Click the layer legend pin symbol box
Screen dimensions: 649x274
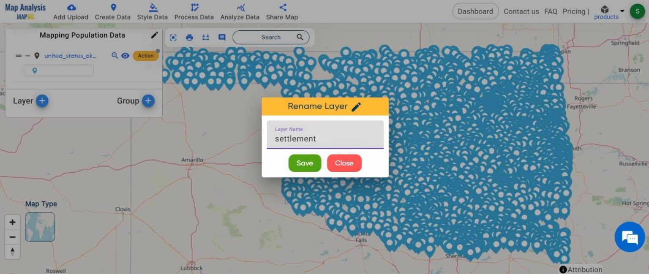point(59,71)
